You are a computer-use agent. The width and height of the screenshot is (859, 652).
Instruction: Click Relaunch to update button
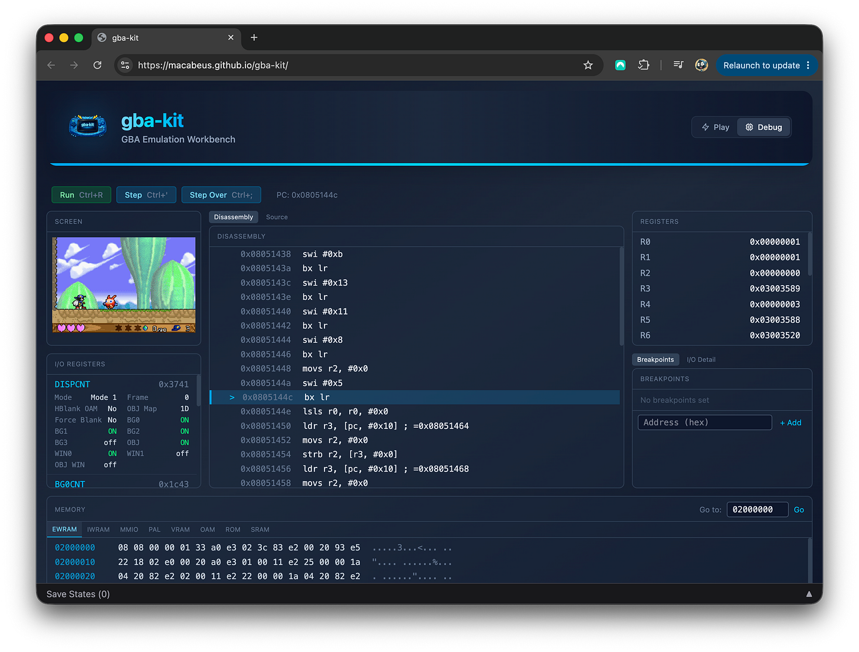(x=762, y=65)
